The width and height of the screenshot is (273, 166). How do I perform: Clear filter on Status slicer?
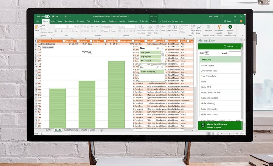(x=162, y=48)
